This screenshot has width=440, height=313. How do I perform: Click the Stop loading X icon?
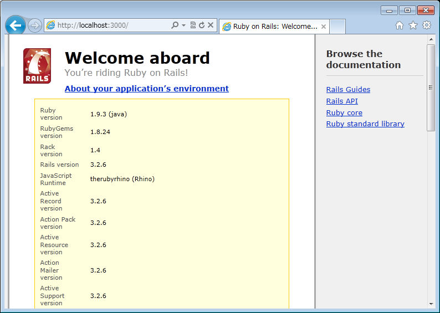click(211, 25)
